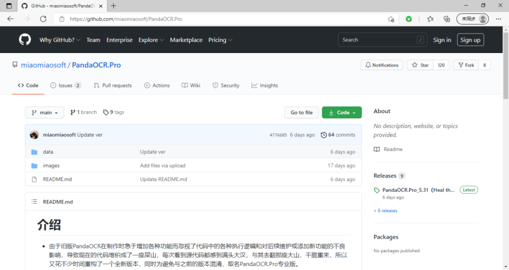Viewport: 509px width, 270px height.
Task: Click Sign in
Action: point(442,40)
